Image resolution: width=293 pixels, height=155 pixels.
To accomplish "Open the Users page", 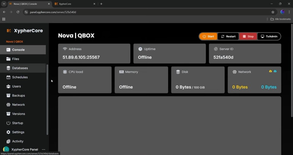I will [23, 86].
